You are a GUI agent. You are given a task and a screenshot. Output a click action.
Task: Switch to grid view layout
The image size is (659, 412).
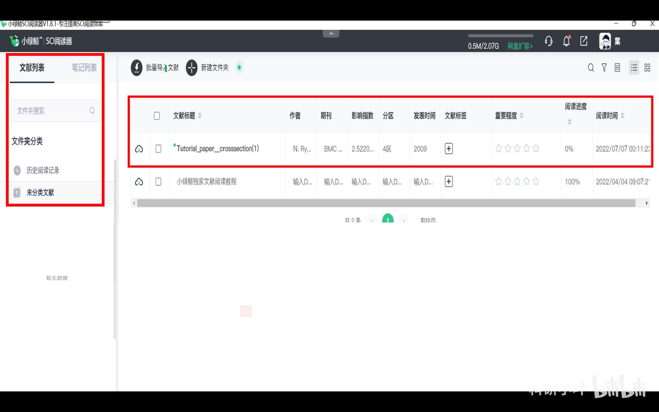[647, 68]
